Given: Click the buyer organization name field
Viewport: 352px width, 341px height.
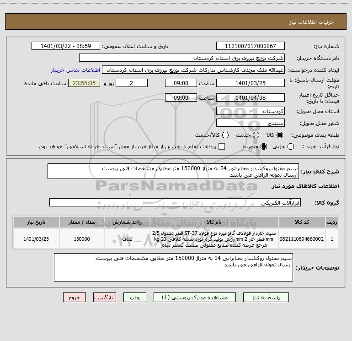Looking at the screenshot, I should [x=182, y=58].
